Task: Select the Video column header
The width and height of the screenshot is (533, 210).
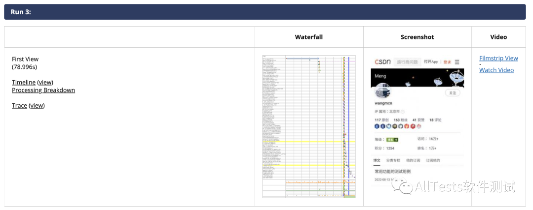Action: [x=498, y=37]
